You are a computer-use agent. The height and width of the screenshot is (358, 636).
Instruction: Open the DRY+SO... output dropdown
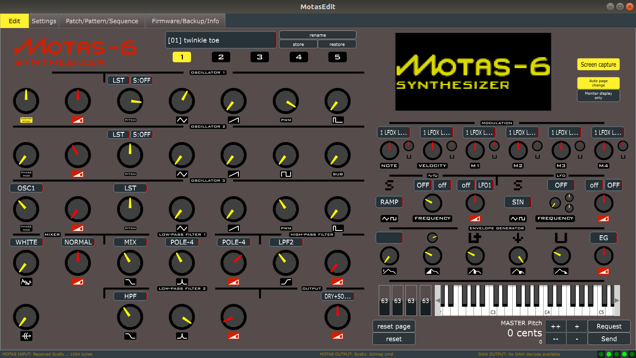[x=338, y=296]
